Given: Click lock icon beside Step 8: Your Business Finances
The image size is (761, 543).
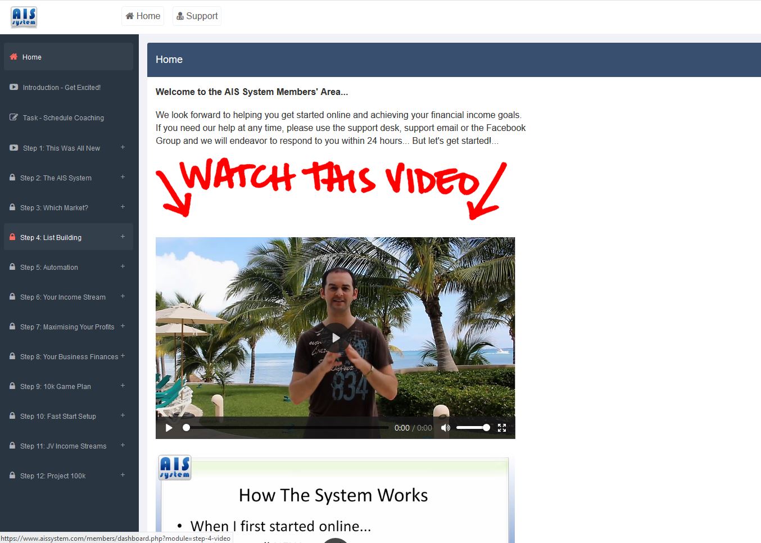Looking at the screenshot, I should 12,356.
